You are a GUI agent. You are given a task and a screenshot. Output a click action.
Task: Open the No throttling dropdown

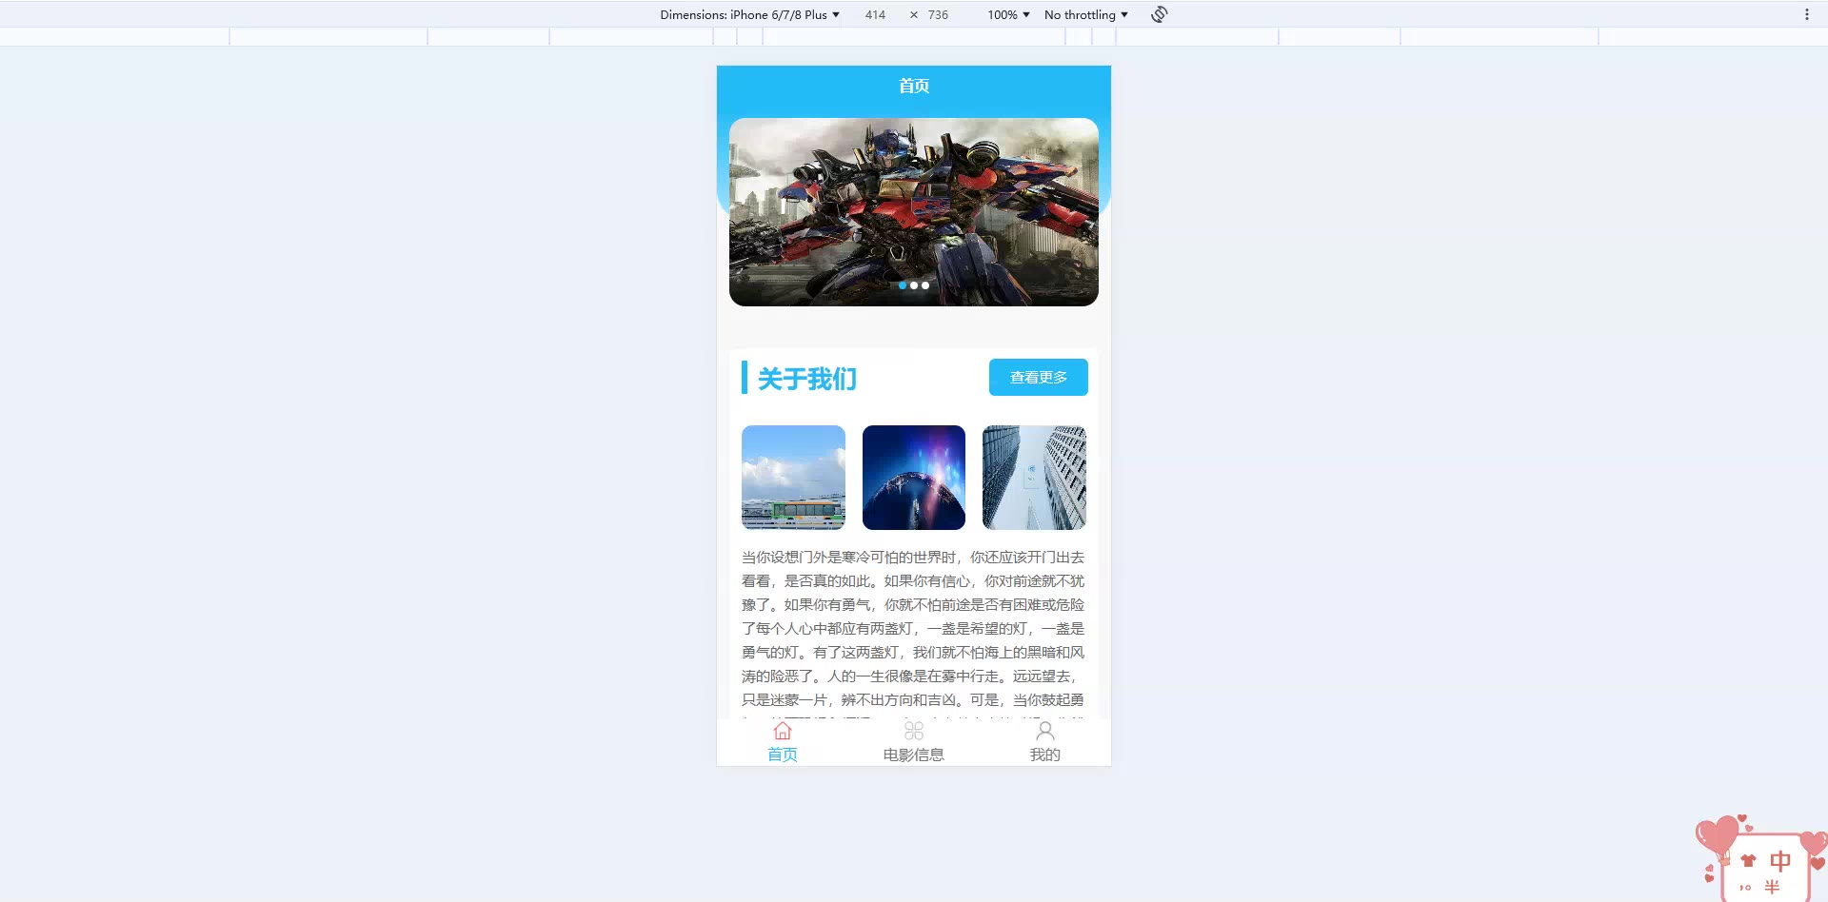tap(1086, 14)
